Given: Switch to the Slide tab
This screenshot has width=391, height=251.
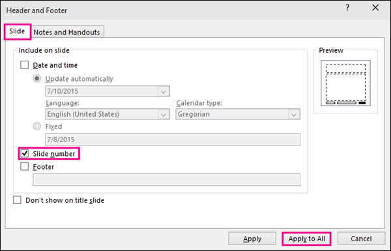Looking at the screenshot, I should (x=17, y=31).
